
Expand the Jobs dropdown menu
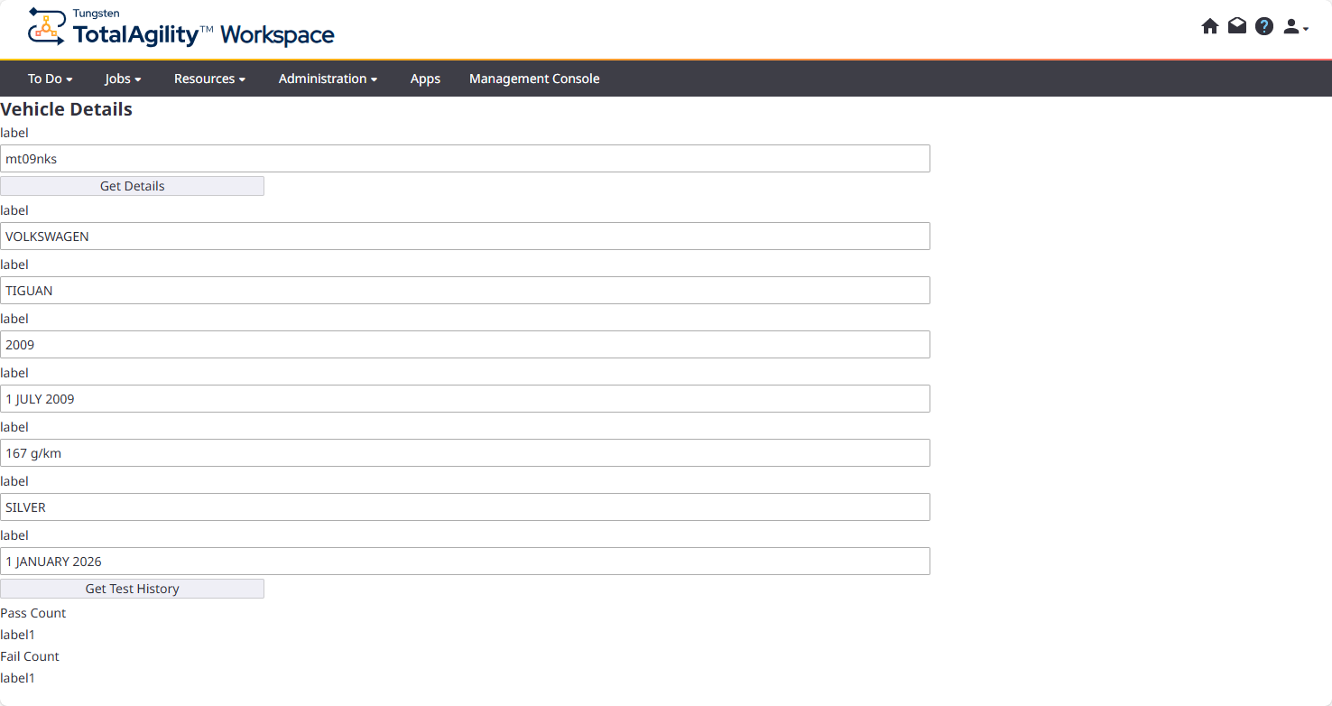pyautogui.click(x=123, y=79)
